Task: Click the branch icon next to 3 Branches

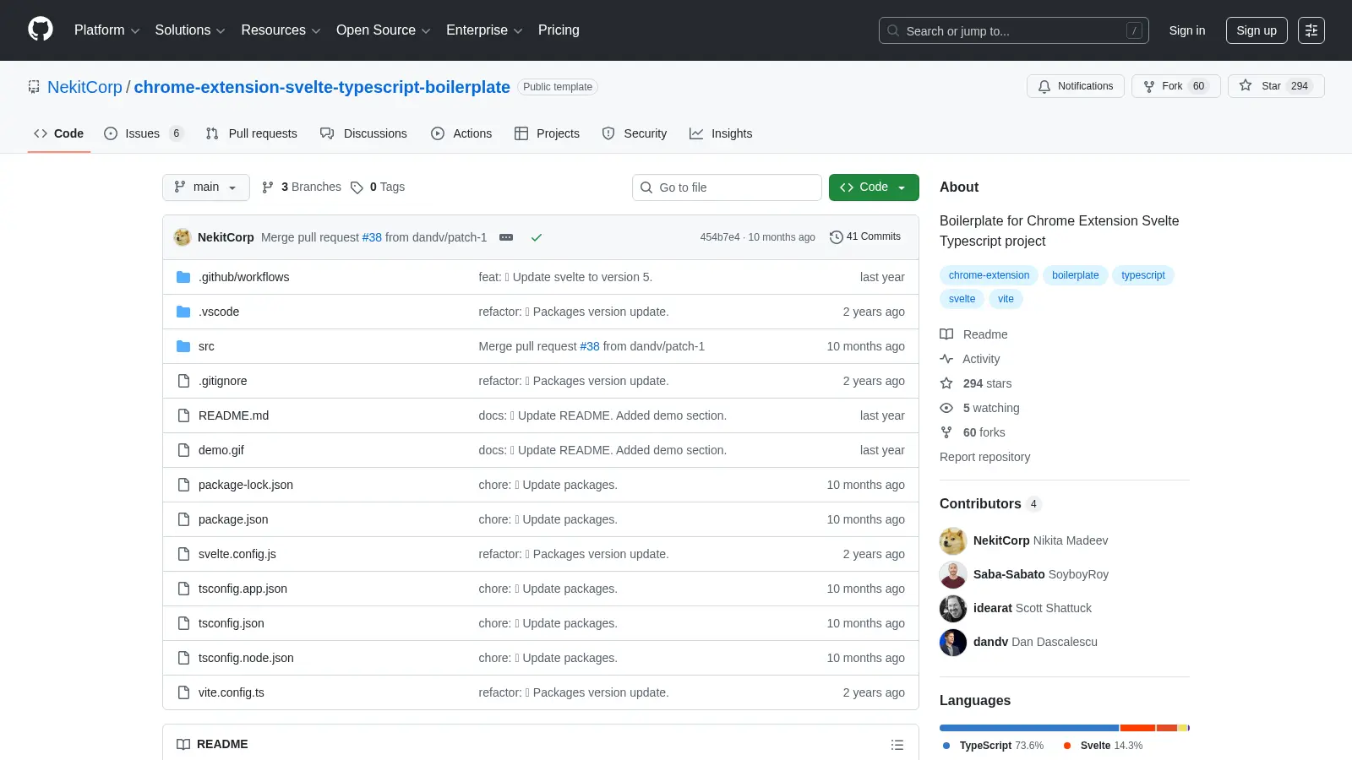Action: coord(268,187)
